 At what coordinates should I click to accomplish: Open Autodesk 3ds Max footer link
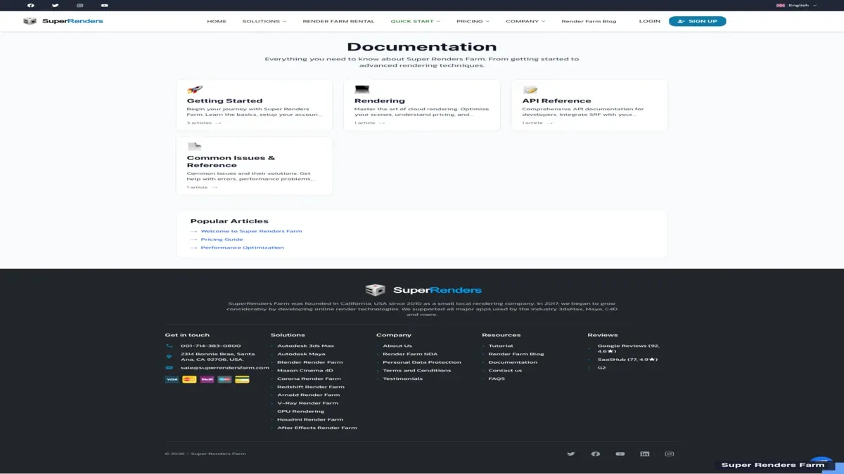coord(306,345)
